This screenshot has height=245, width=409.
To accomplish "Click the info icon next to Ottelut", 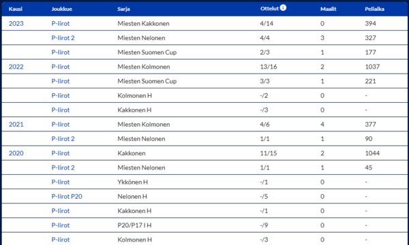I will [x=283, y=7].
